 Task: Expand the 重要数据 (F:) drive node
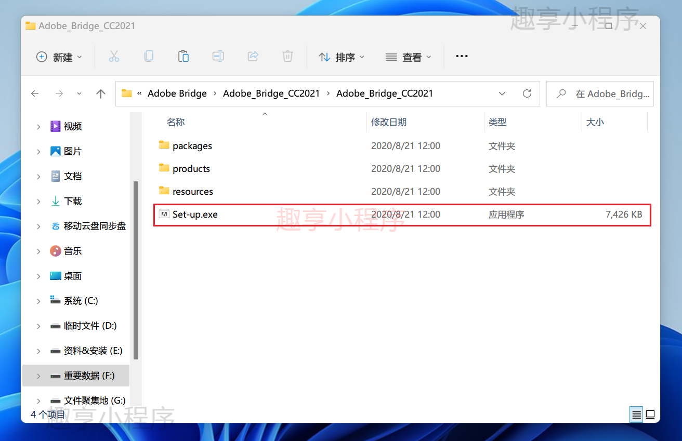pos(38,376)
